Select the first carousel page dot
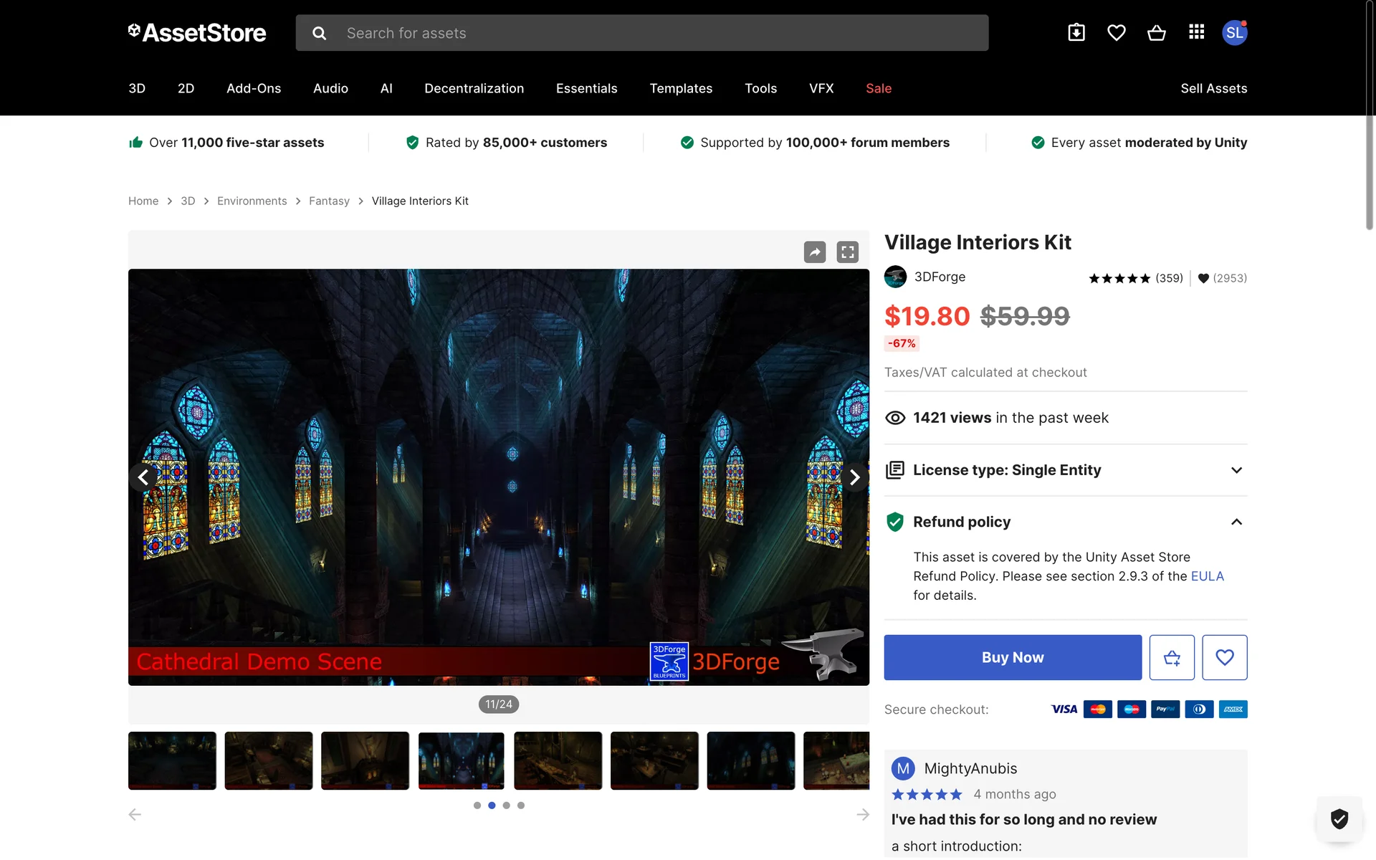 (x=477, y=806)
